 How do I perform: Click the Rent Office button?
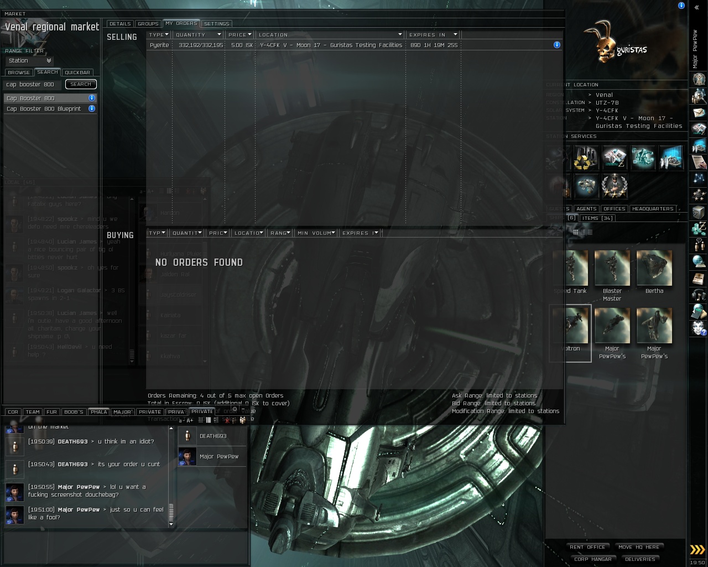(587, 547)
